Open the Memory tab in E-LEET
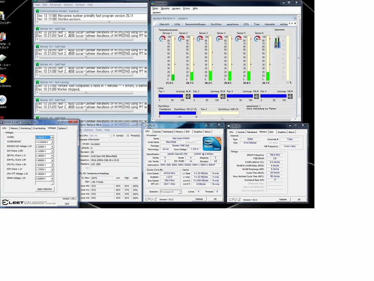The image size is (374, 281). [14, 128]
